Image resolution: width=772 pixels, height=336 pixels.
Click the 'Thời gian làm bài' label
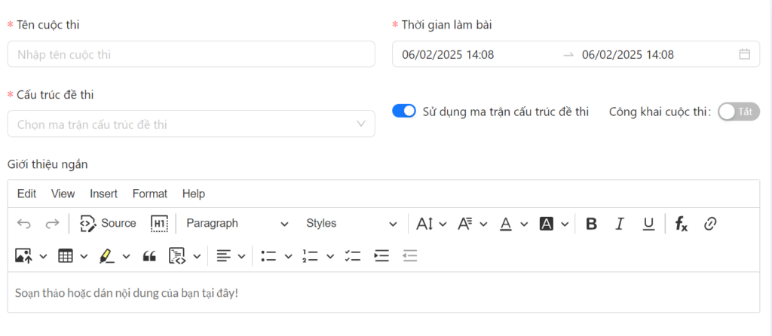(x=446, y=25)
